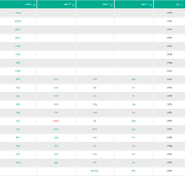Viewport: 185px width, 176px height.
Task: Click the 9-month value in the ۱۳۸۷ row
Action: point(56,79)
